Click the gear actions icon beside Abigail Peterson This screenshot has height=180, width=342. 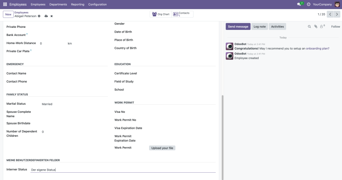click(39, 16)
